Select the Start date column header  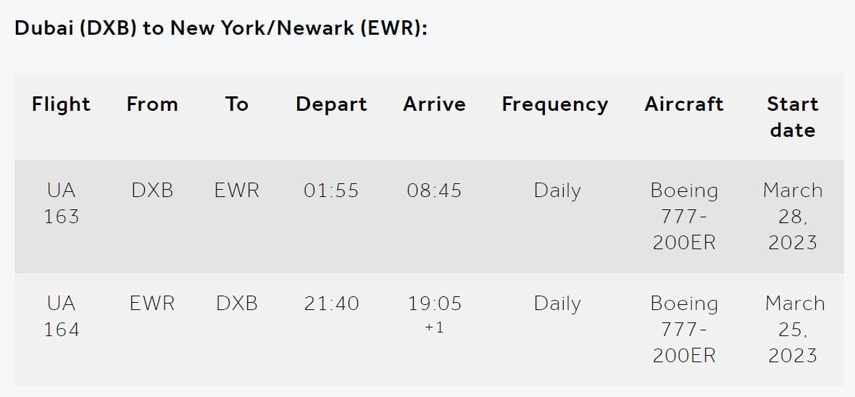[x=792, y=117]
